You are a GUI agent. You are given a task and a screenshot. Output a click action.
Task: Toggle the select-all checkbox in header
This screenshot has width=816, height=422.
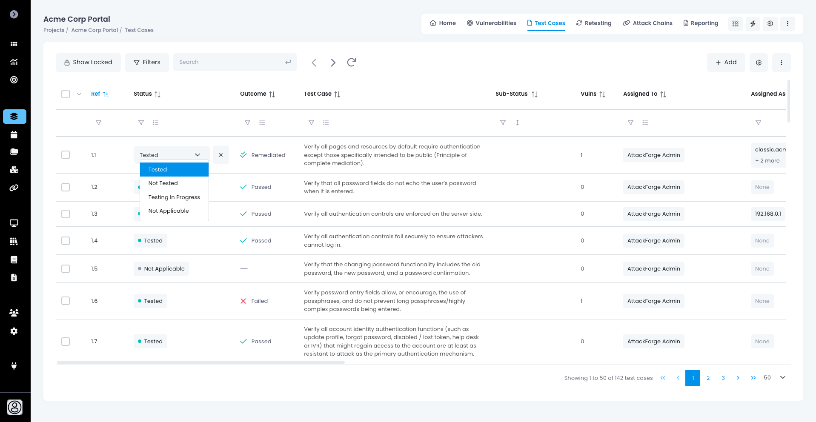coord(66,94)
